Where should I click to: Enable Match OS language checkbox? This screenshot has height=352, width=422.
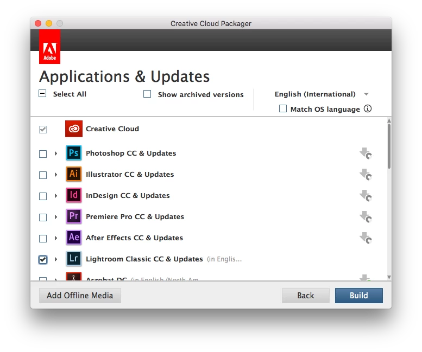(283, 108)
